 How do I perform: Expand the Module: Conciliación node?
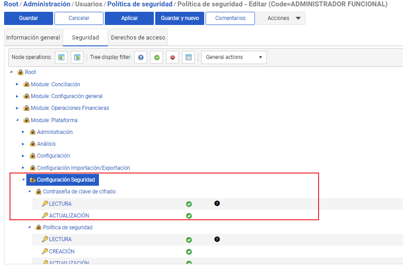17,84
